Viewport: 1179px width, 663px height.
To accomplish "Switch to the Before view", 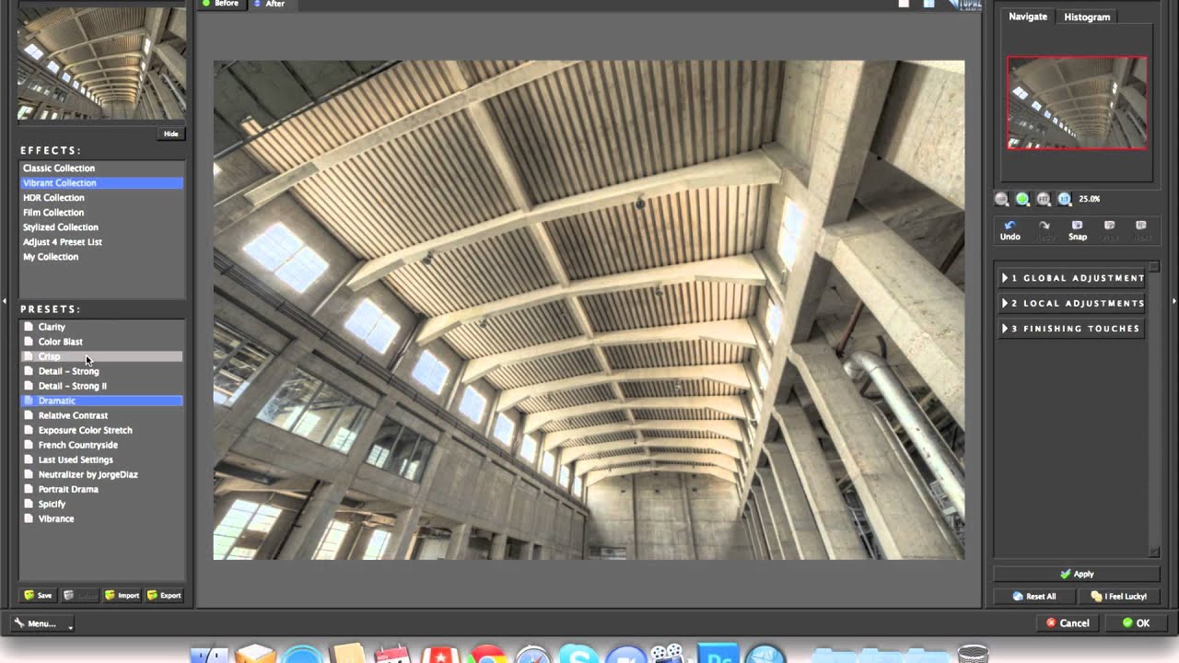I will click(x=221, y=4).
